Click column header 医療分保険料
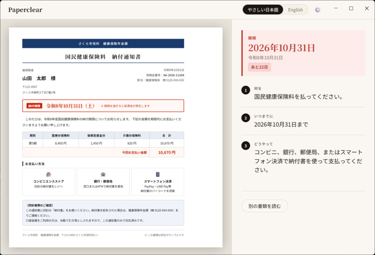This screenshot has width=375, height=255. click(x=61, y=135)
